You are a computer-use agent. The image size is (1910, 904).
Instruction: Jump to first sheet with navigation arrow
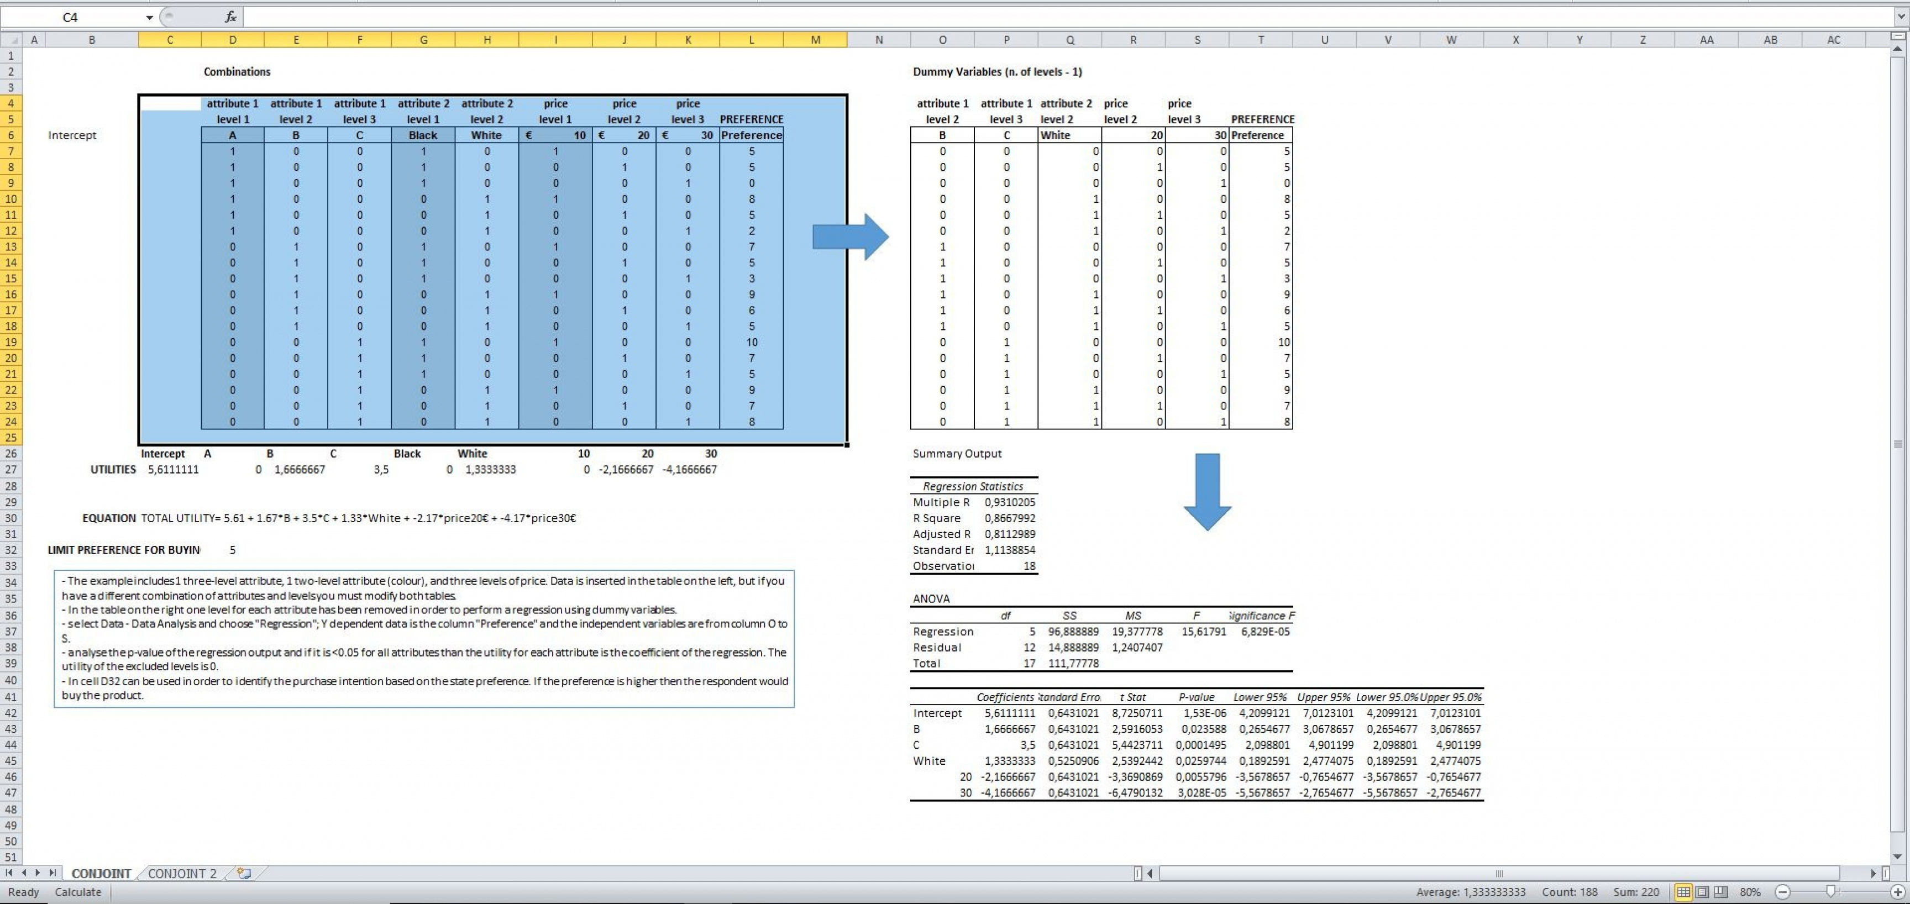(x=9, y=873)
